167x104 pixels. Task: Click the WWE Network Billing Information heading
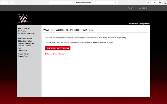click(68, 30)
